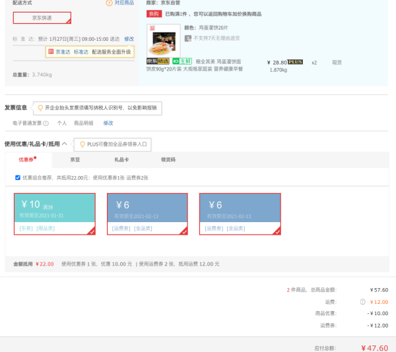Click the 对应商品 info icon
This screenshot has width=396, height=352.
[x=109, y=3]
